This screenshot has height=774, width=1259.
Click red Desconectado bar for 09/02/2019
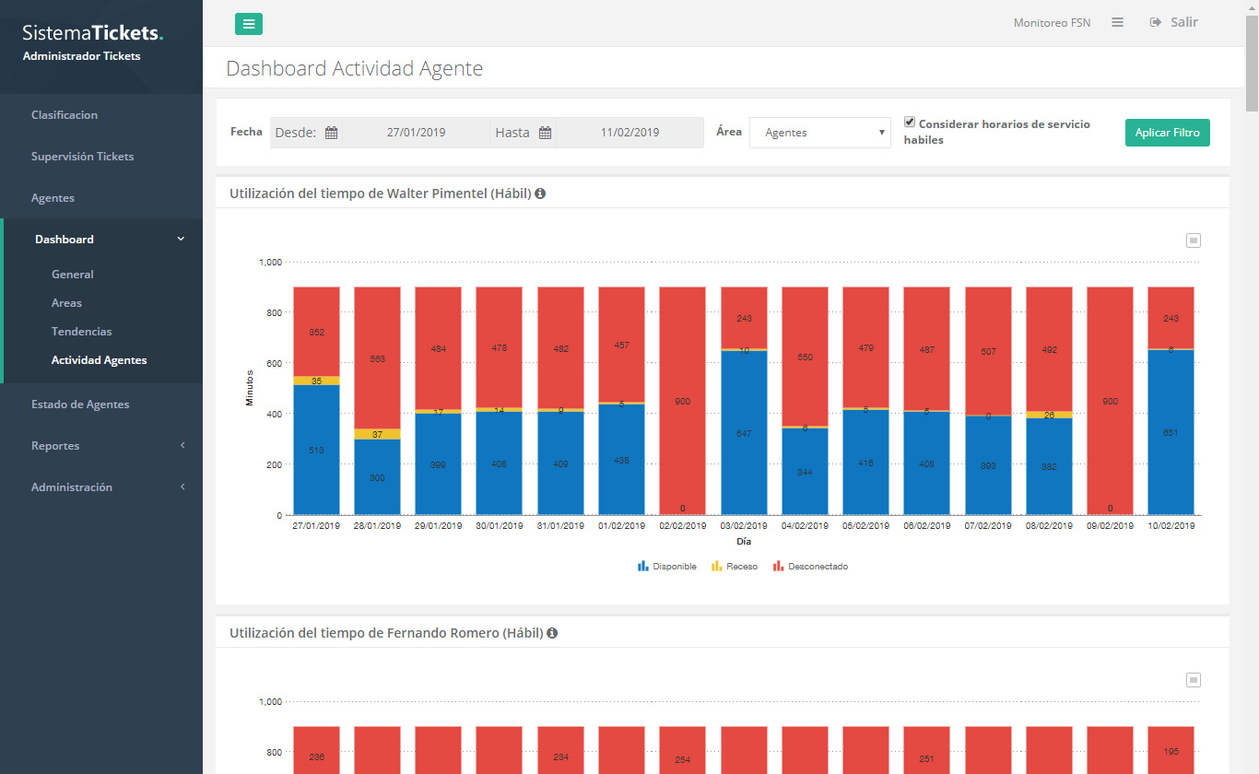click(1110, 401)
